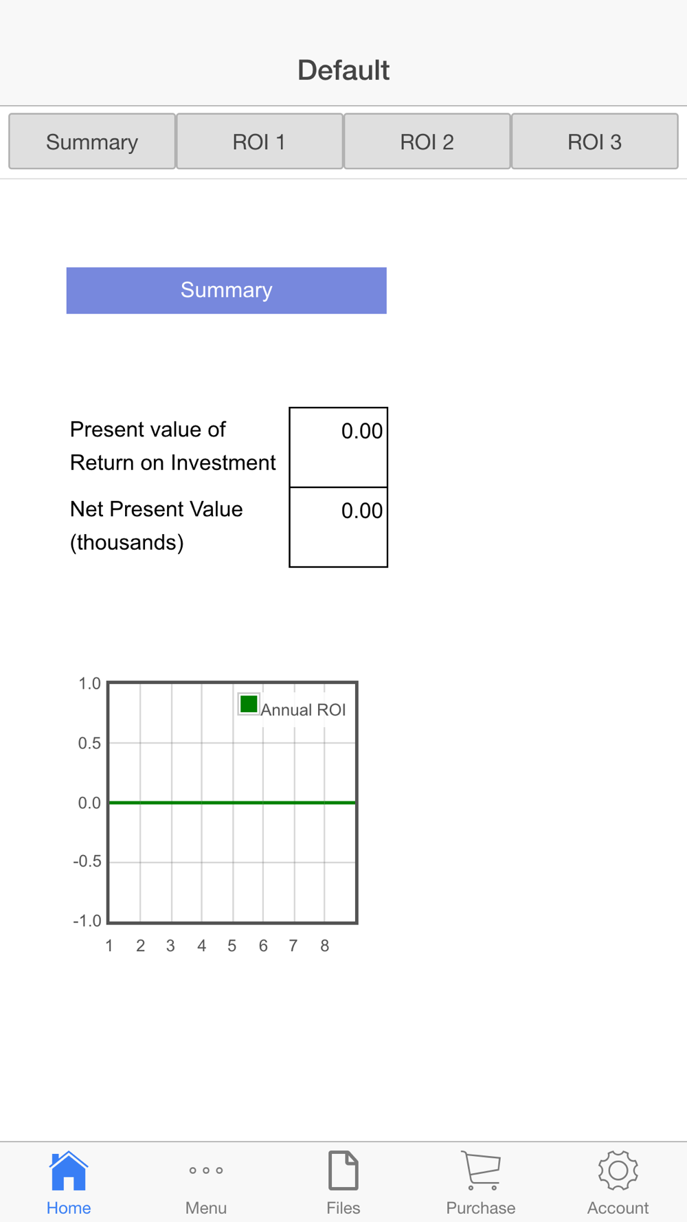Click the Net Present Value (thousands) label
Image resolution: width=687 pixels, height=1222 pixels.
pyautogui.click(x=157, y=526)
